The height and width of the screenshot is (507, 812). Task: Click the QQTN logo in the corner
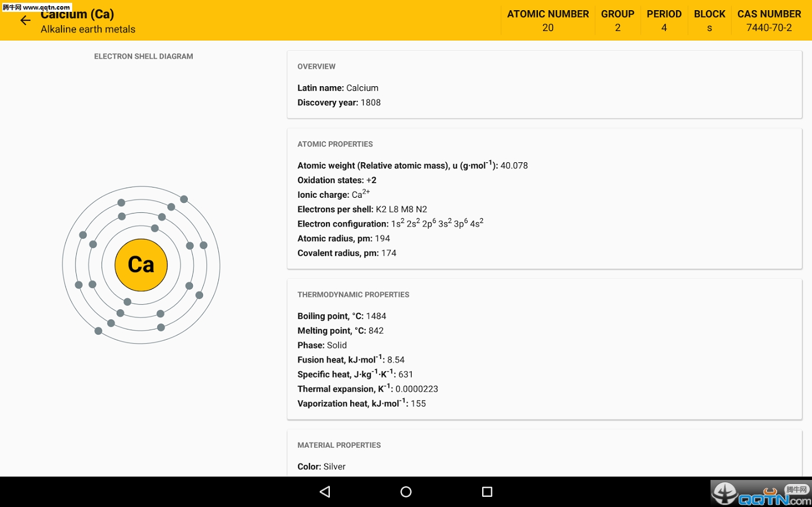[760, 493]
